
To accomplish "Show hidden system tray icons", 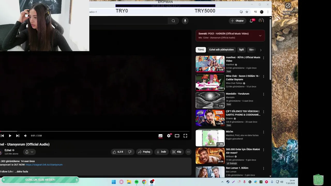I will click(x=223, y=182).
